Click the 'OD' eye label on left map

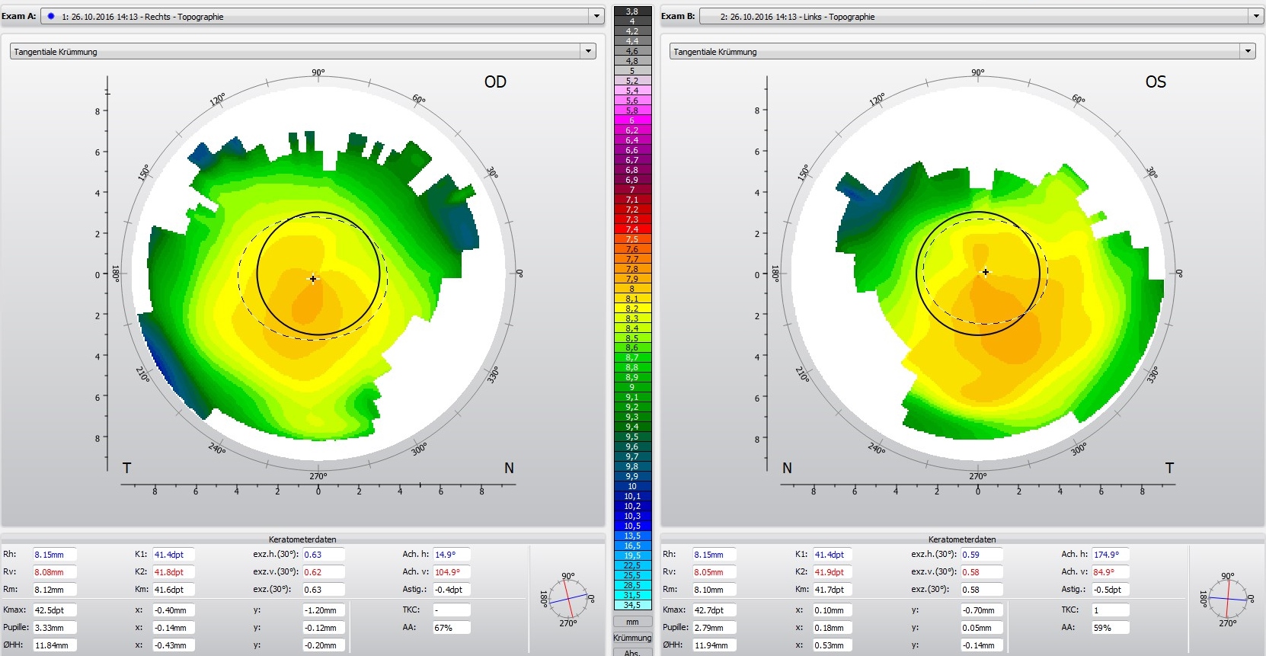495,82
